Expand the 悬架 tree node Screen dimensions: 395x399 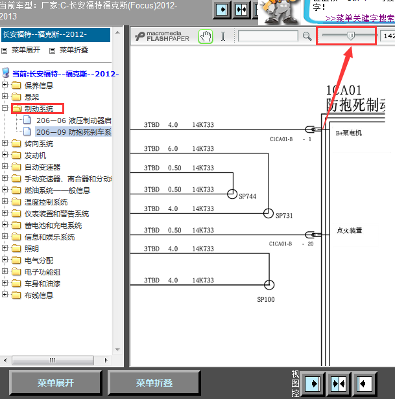click(5, 96)
